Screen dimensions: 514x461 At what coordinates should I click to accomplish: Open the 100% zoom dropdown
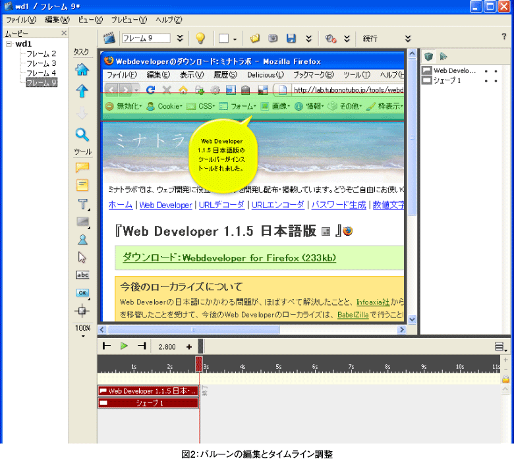point(83,336)
